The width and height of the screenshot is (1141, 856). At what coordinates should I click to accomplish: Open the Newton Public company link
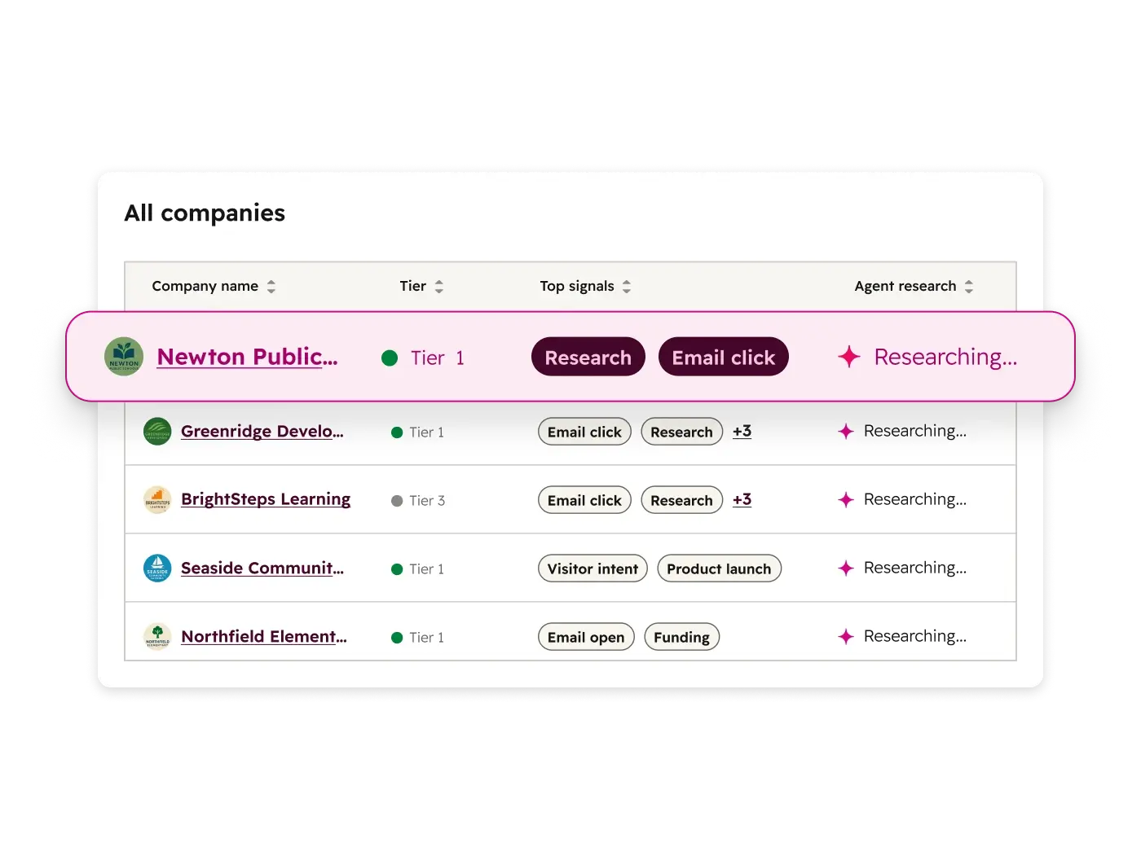click(x=247, y=357)
